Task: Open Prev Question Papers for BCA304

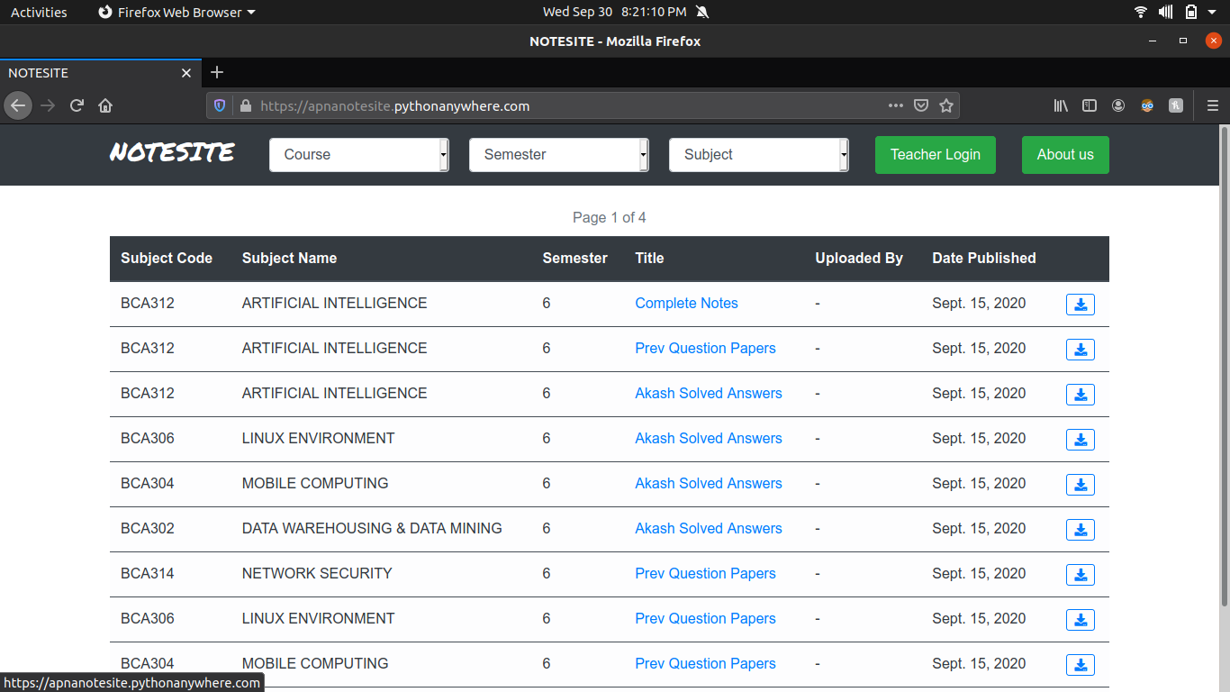Action: (x=705, y=663)
